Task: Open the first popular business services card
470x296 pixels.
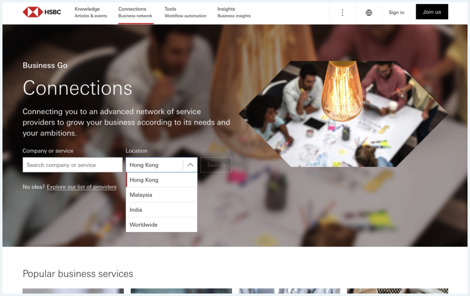Action: point(73,291)
